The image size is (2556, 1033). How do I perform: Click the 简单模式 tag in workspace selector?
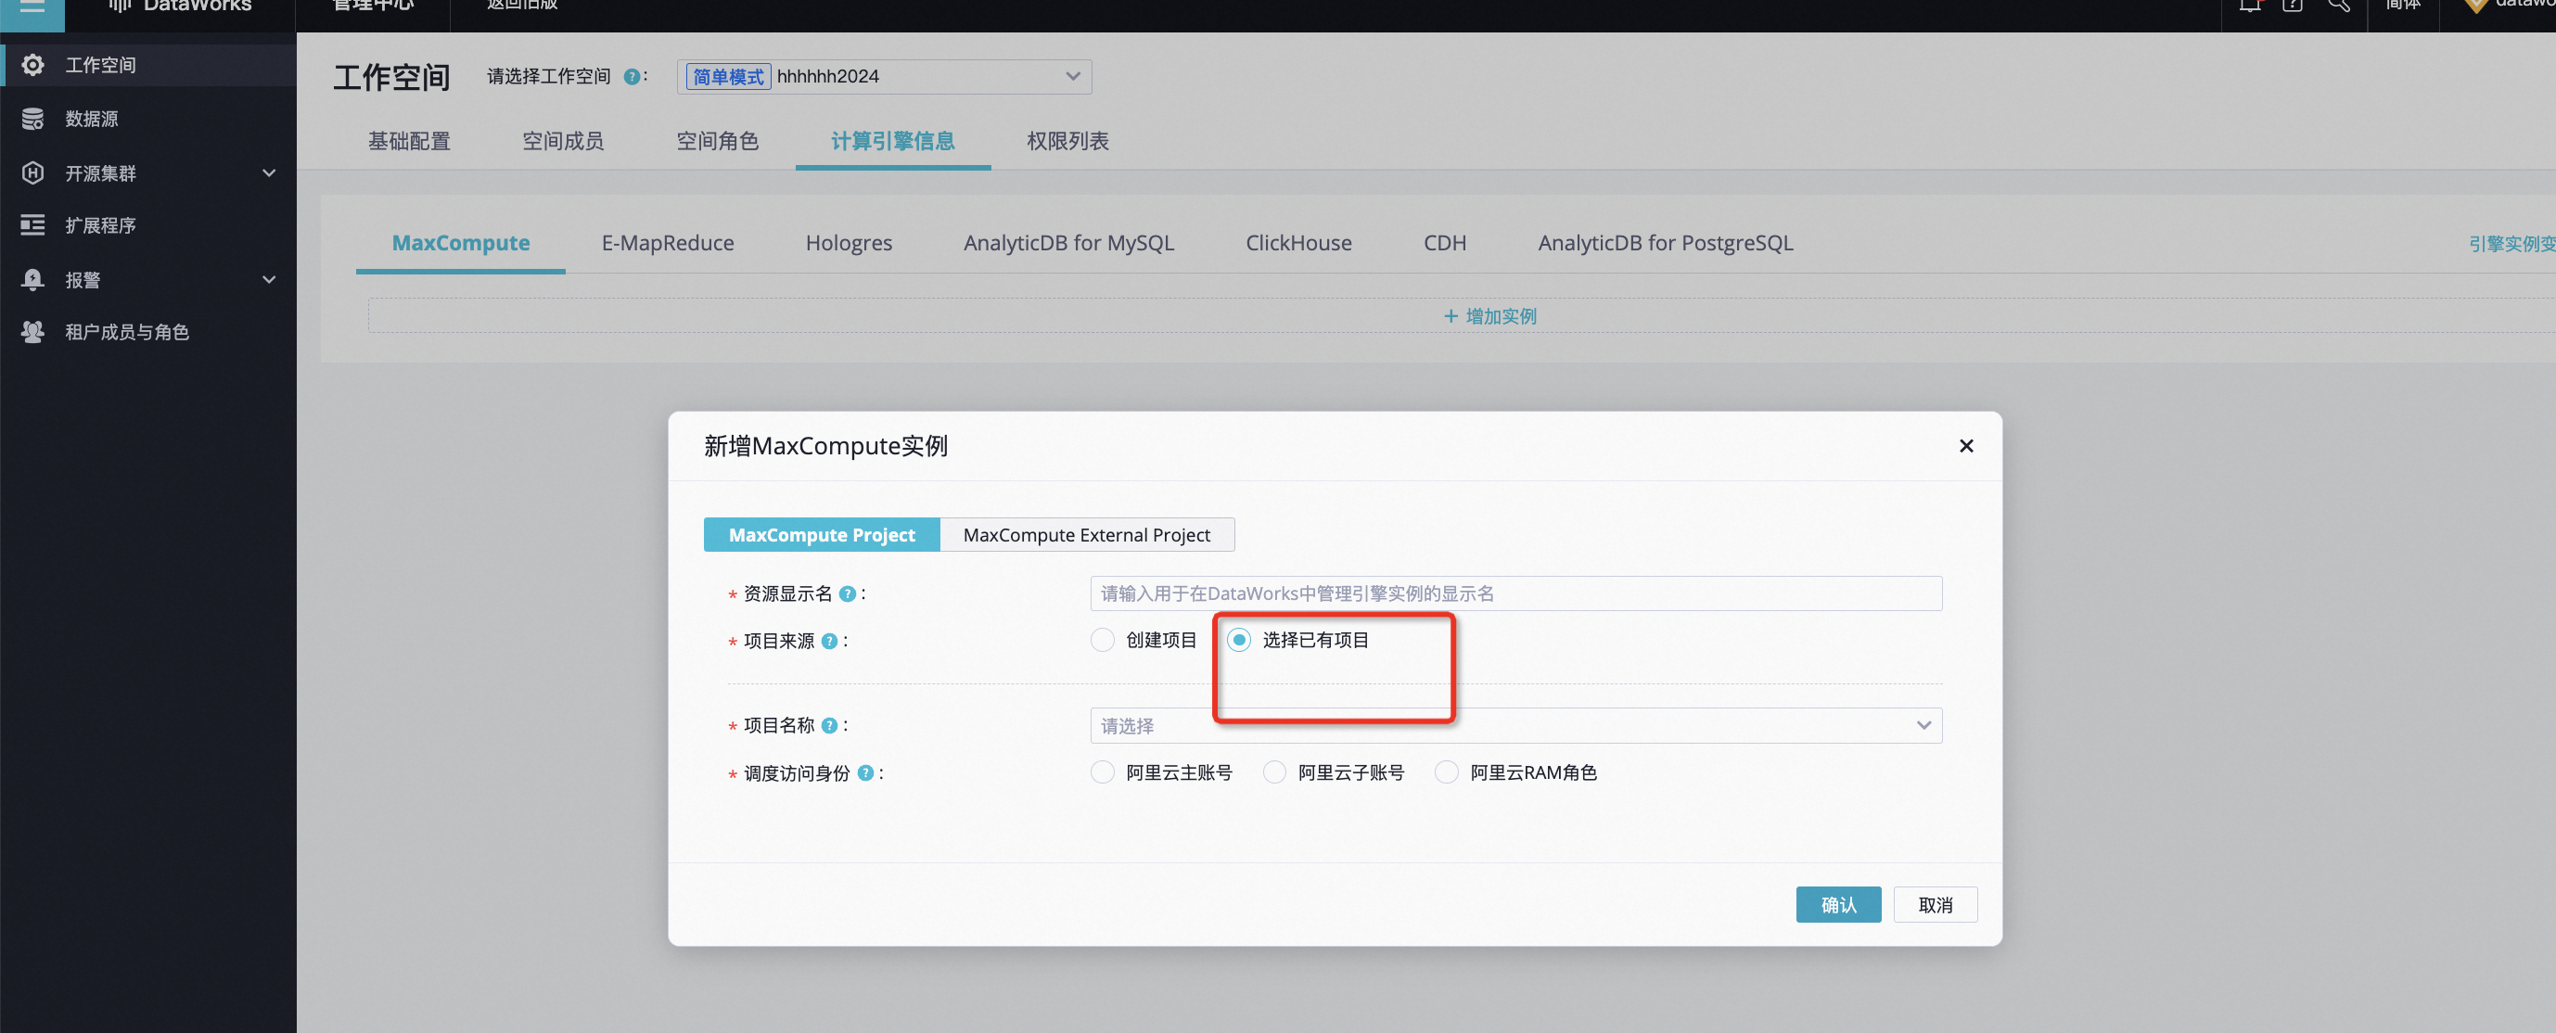727,76
